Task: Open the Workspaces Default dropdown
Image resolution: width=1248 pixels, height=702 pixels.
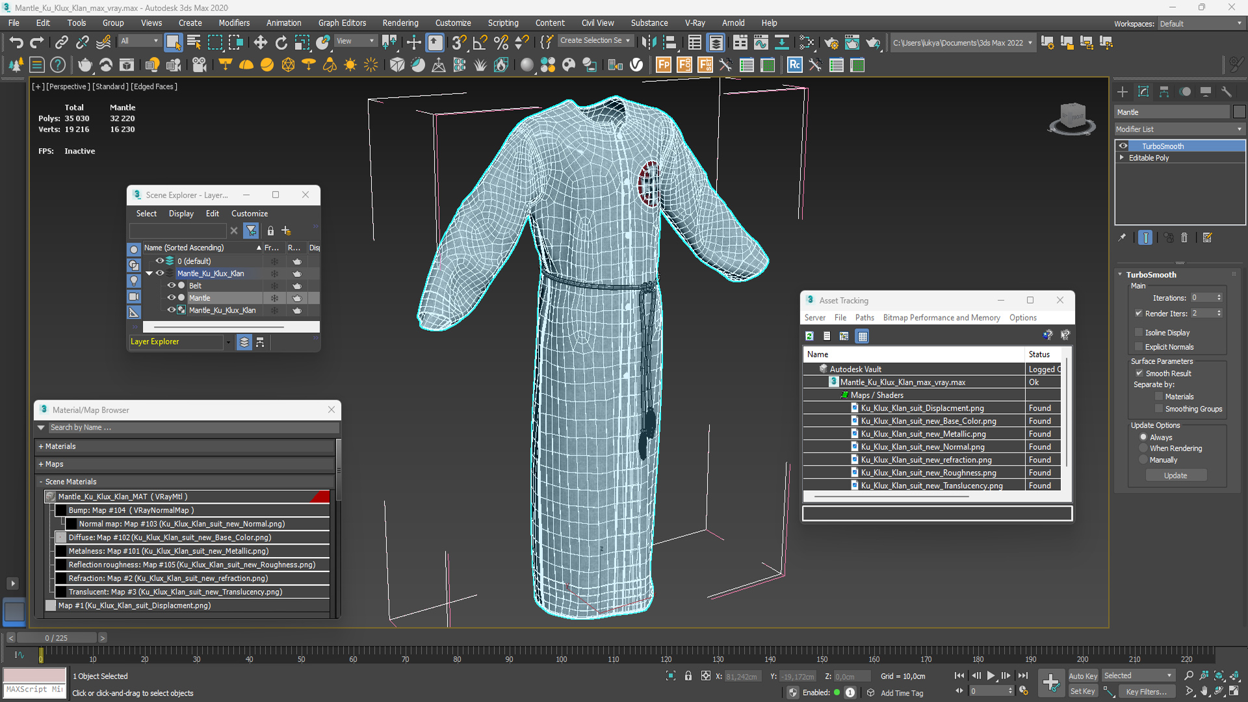Action: click(1201, 23)
